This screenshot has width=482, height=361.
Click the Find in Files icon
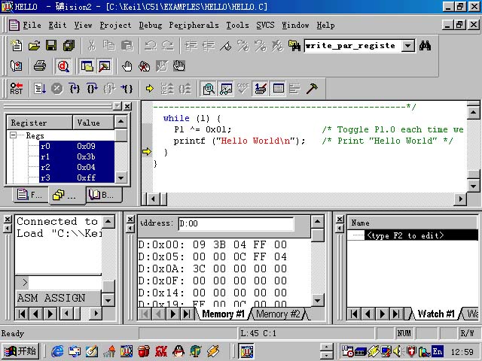[294, 46]
